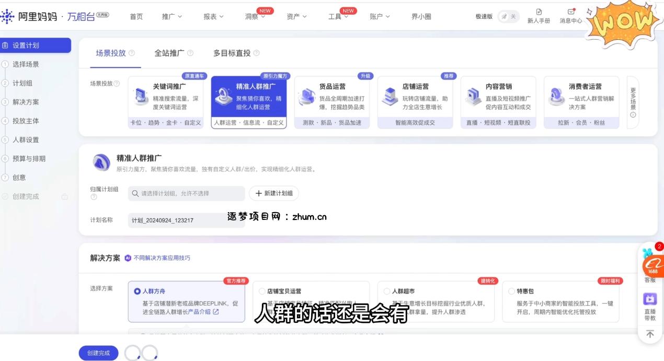This screenshot has height=361, width=664.
Task: Click the back-to-top arrow icon
Action: 650,334
